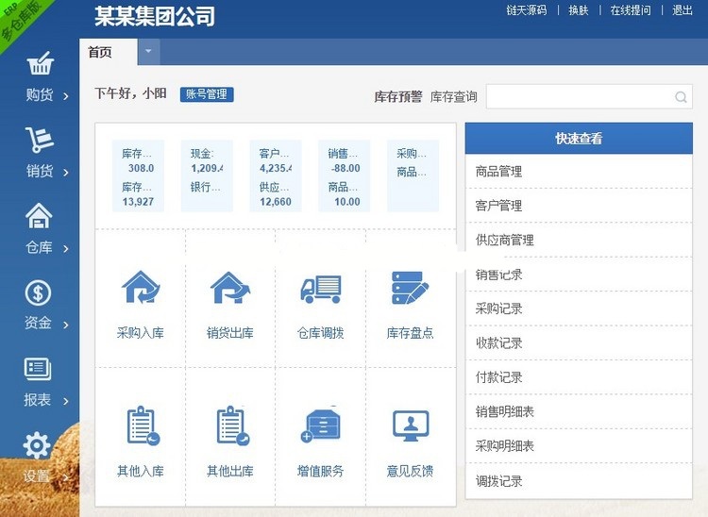The width and height of the screenshot is (708, 517).
Task: Click the 客户 summary card showing 4,235
Action: [x=276, y=175]
